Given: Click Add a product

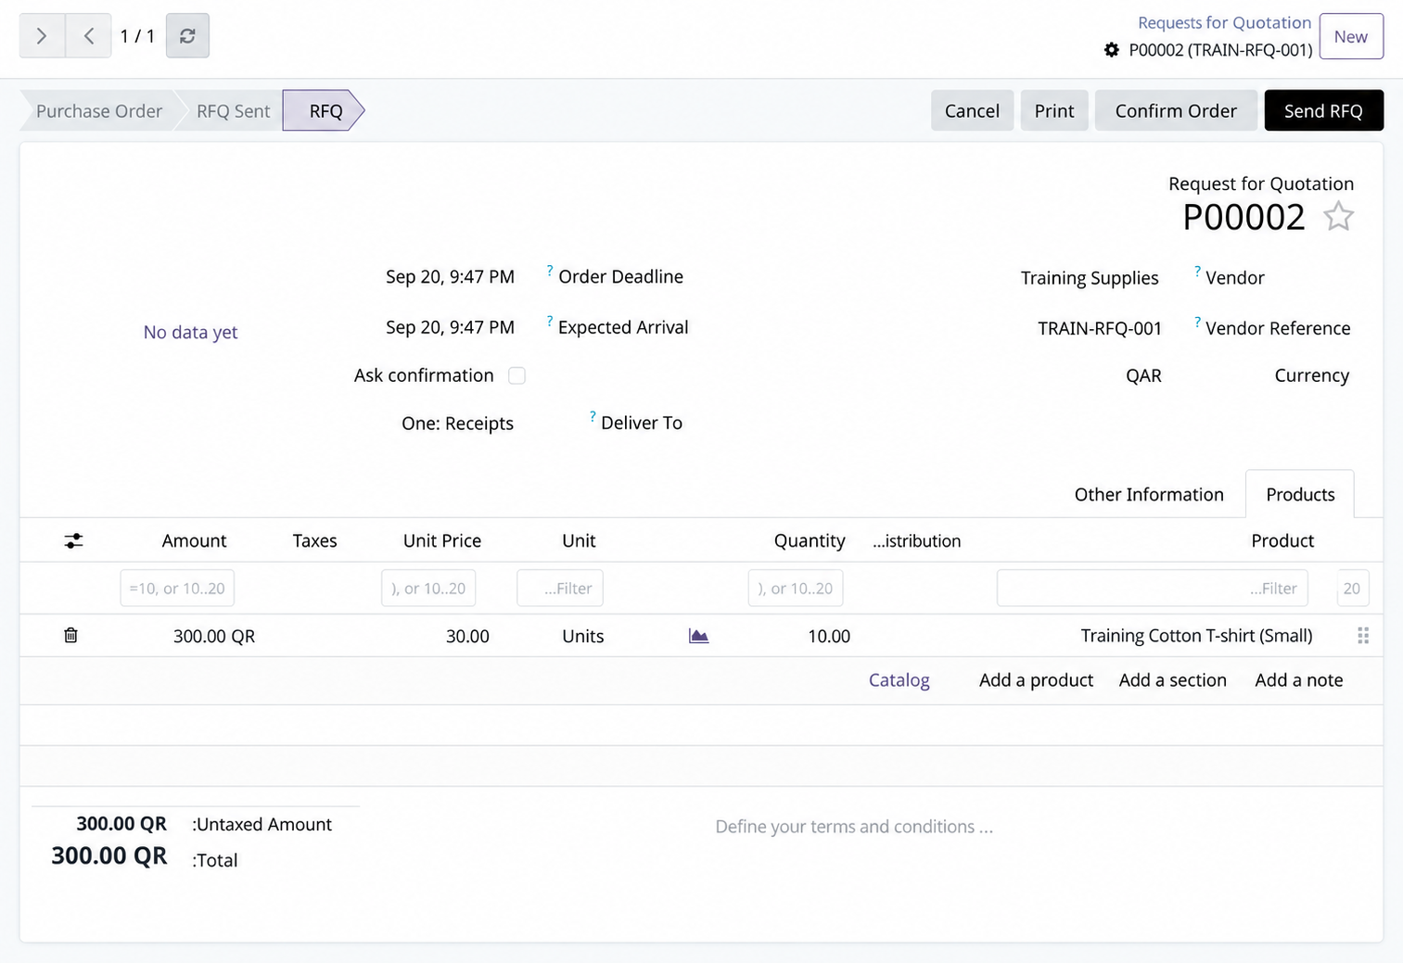Looking at the screenshot, I should 1036,680.
